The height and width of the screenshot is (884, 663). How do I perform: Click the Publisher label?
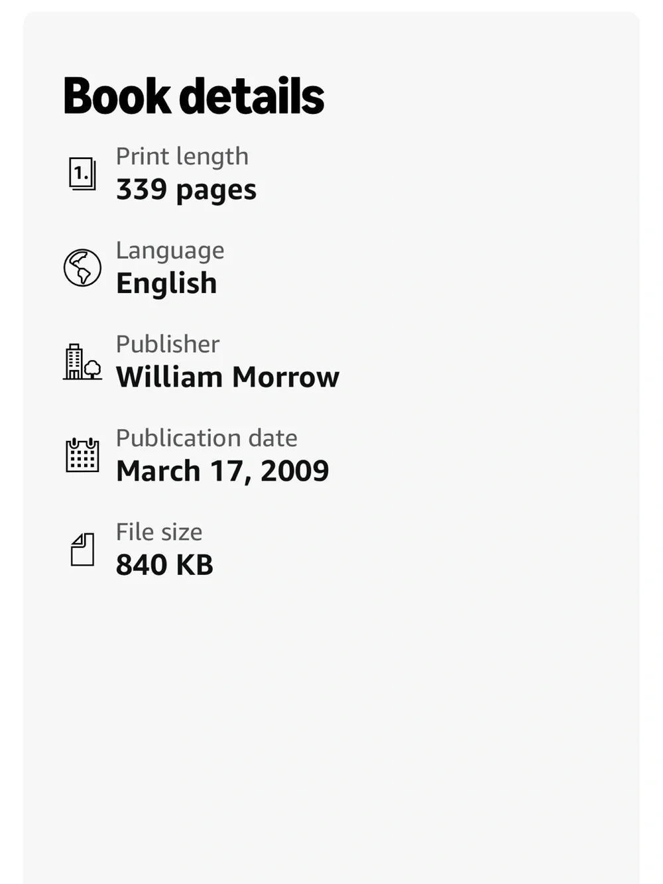coord(168,344)
